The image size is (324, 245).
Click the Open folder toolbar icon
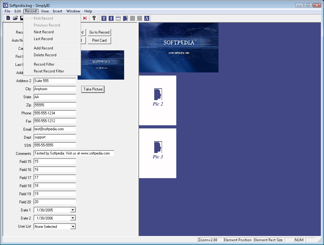(15, 18)
